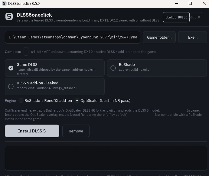Click the empty log output area
The image size is (209, 176).
[106, 158]
